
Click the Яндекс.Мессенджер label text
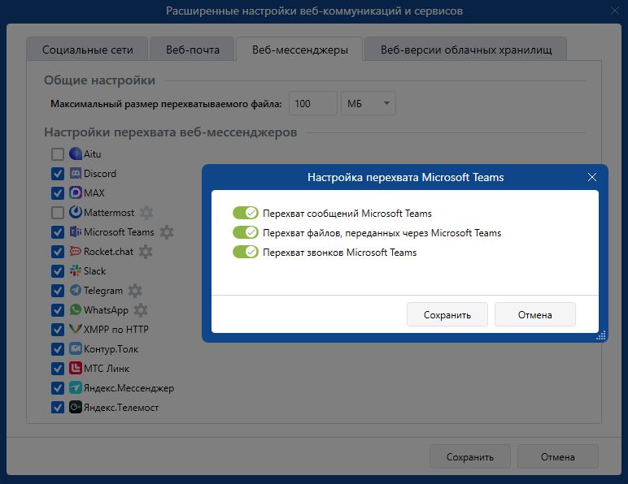click(129, 388)
